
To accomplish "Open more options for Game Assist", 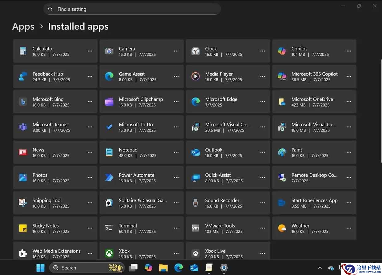I will click(176, 76).
